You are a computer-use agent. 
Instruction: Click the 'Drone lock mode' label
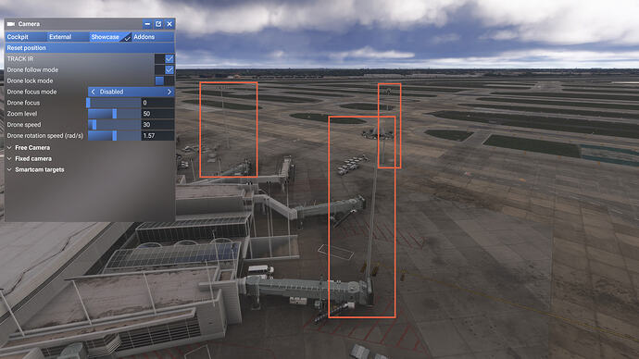[x=30, y=80]
